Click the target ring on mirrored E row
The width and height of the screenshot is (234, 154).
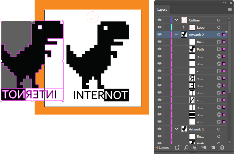[x=219, y=85]
